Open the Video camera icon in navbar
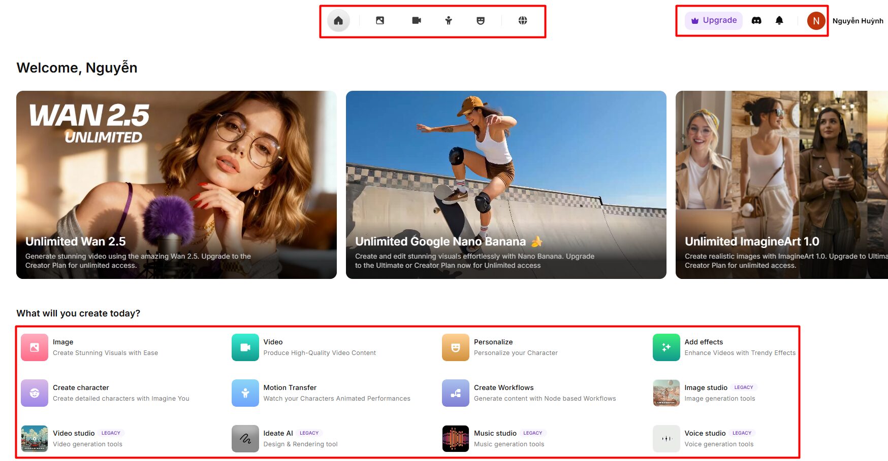The image size is (888, 461). tap(417, 21)
